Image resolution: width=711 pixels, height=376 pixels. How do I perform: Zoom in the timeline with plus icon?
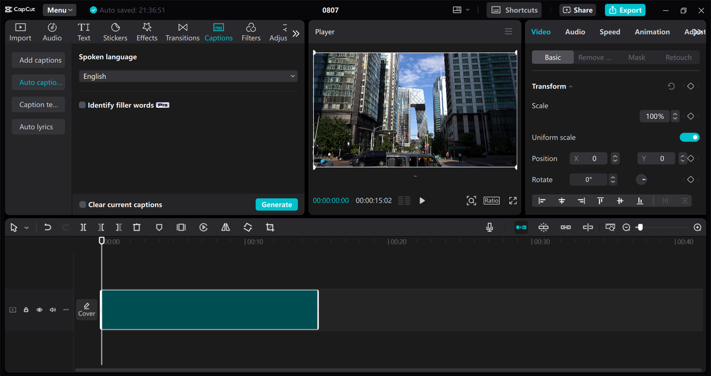click(x=698, y=227)
